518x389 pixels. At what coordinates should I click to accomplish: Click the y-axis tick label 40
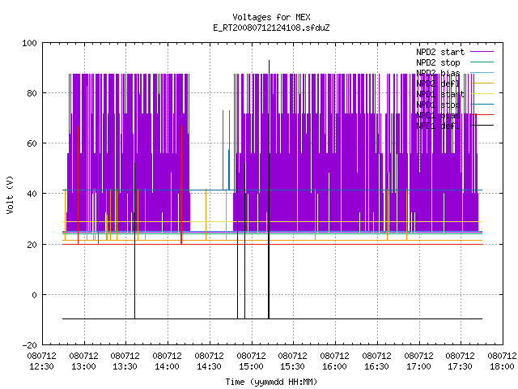coord(32,194)
